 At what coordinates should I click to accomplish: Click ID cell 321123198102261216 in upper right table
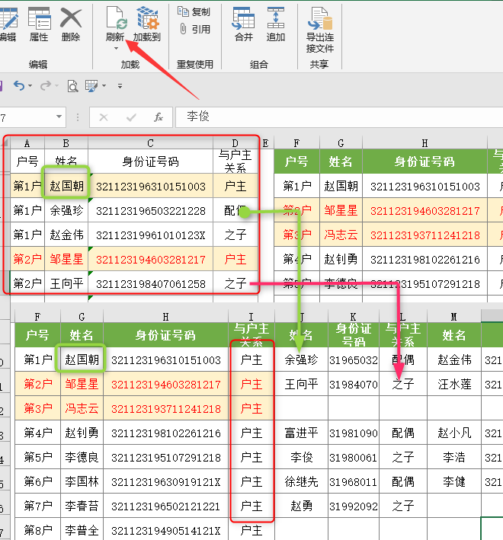pos(425,259)
